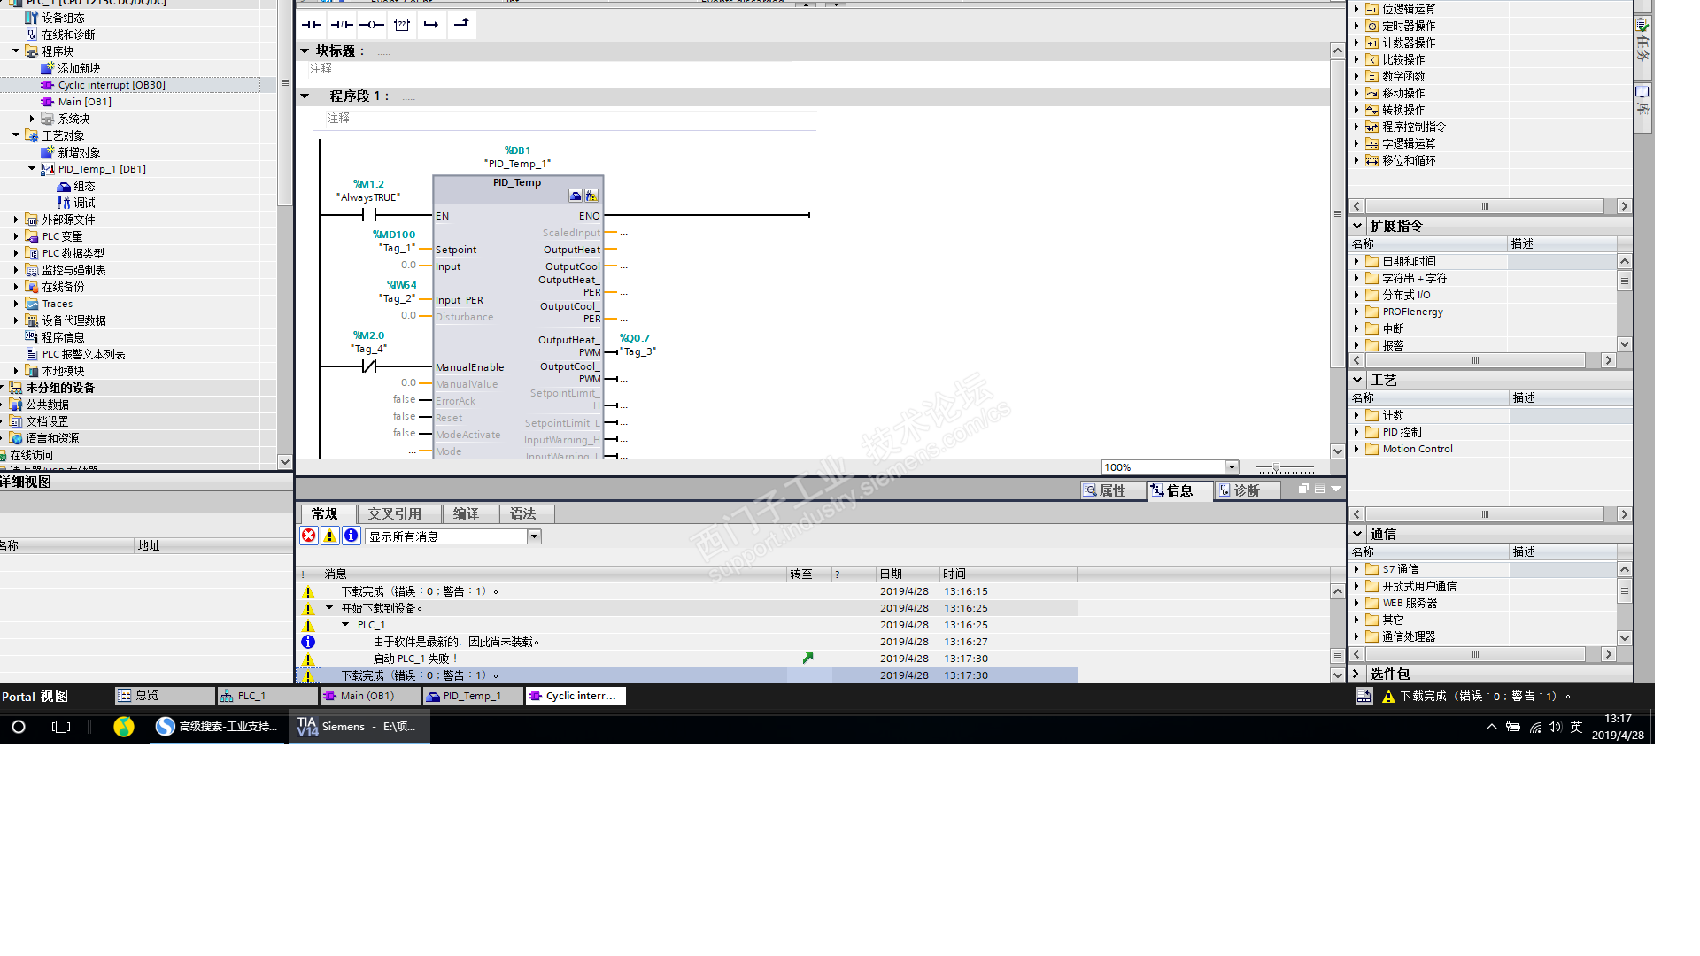Viewport: 1700px width, 956px height.
Task: Toggle error messages filter button
Action: point(309,536)
